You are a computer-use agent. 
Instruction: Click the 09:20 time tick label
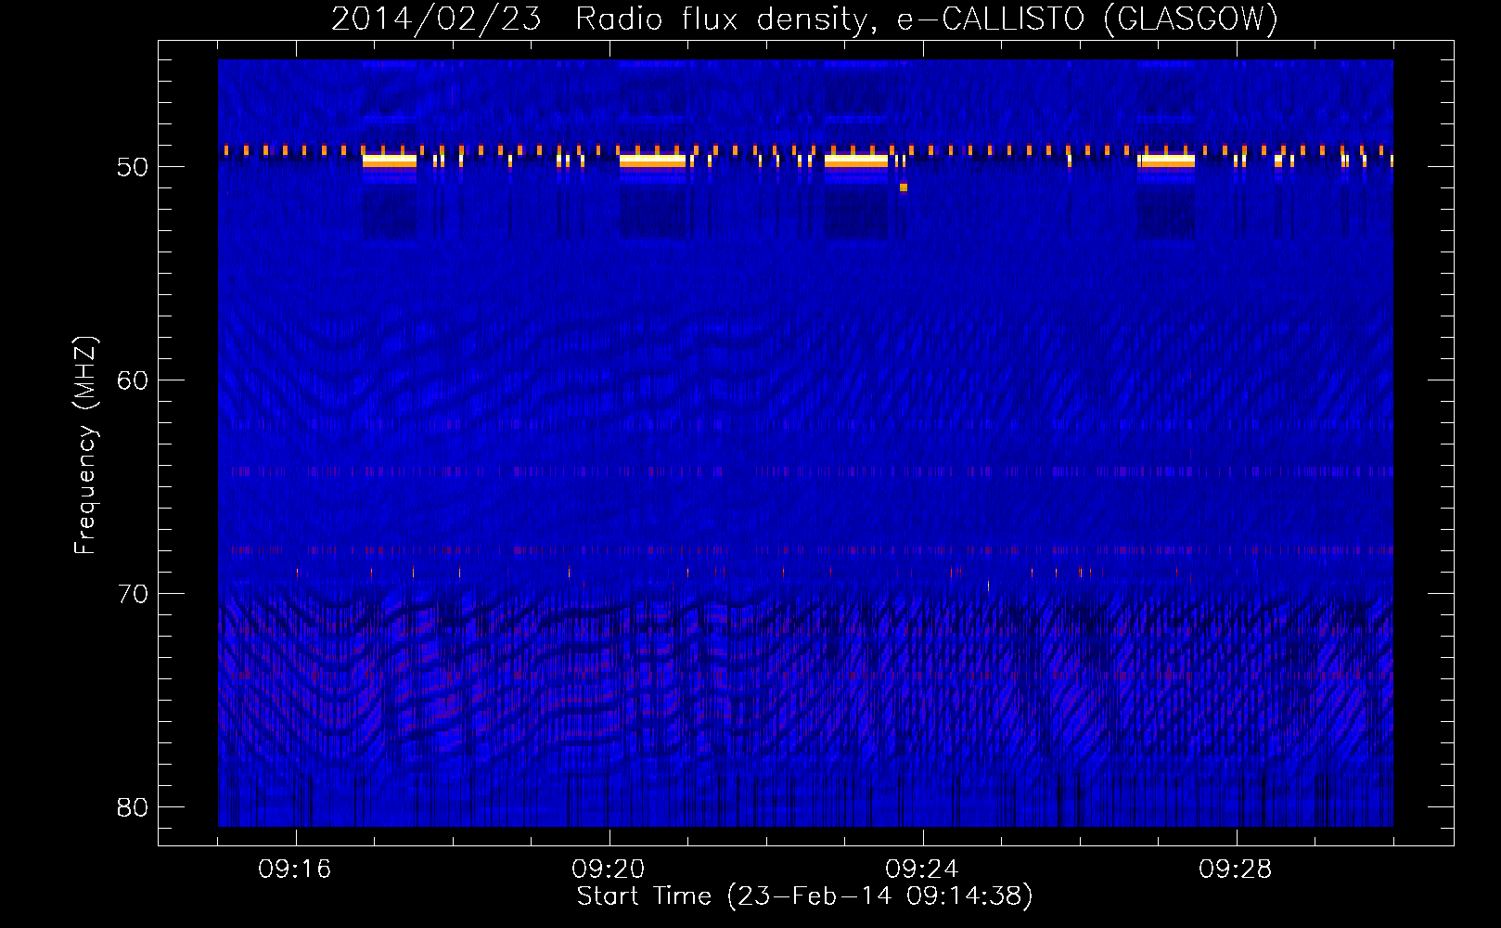[609, 870]
